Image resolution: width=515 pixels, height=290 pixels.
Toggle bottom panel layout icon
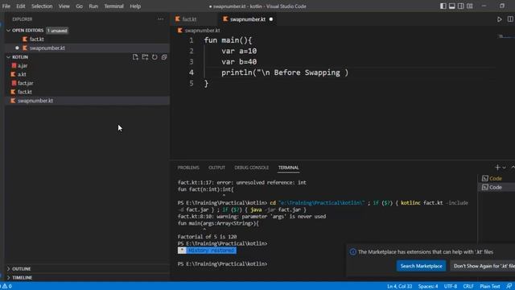[452, 6]
